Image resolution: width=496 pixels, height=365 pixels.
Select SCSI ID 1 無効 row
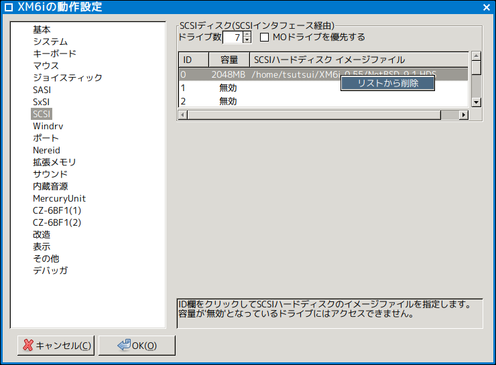(x=323, y=88)
